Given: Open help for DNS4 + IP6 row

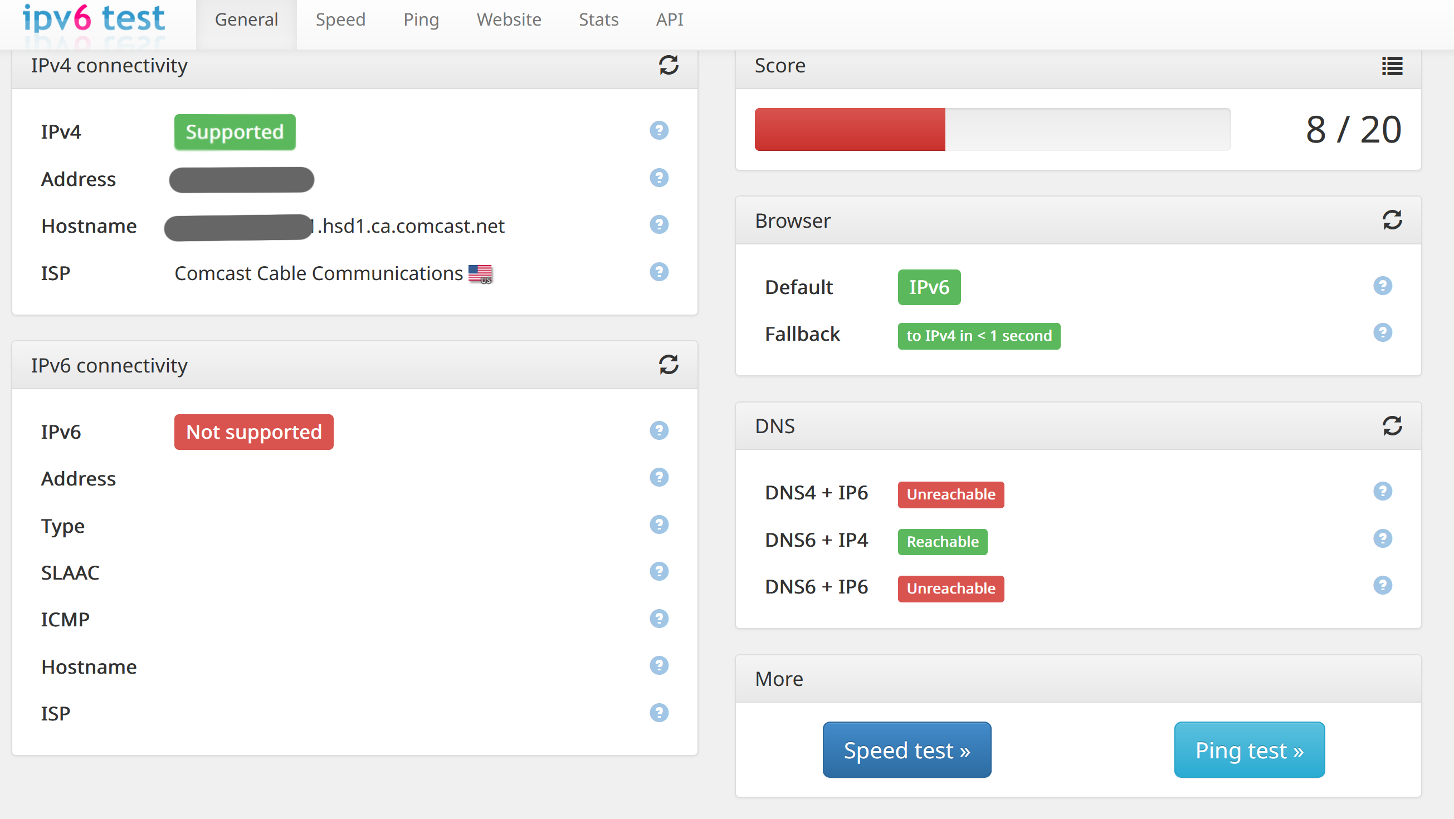Looking at the screenshot, I should coord(1382,492).
